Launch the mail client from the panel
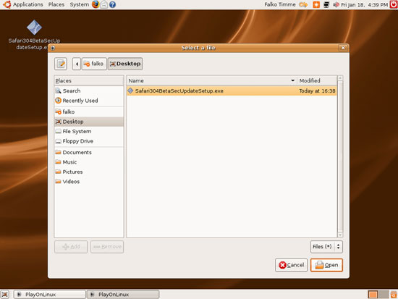 coord(103,4)
